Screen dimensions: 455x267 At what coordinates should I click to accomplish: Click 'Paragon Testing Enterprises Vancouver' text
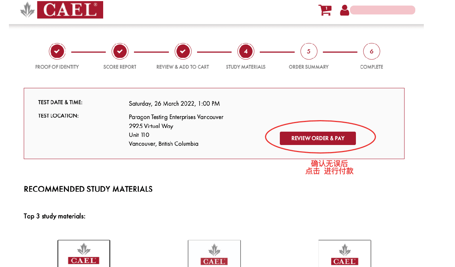[x=176, y=117]
